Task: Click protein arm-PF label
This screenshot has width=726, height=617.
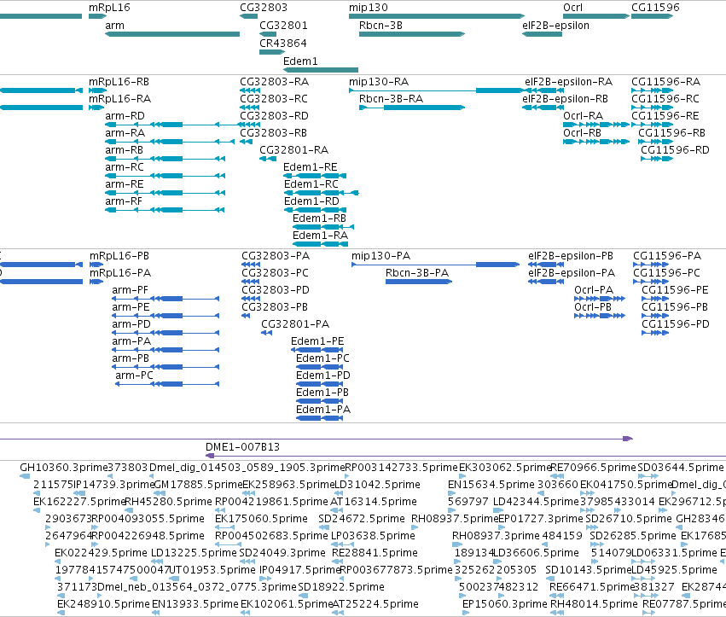Action: click(131, 290)
